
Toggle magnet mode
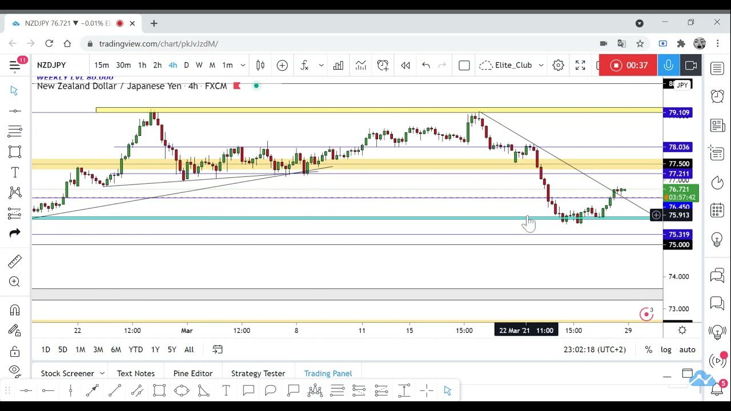15,310
